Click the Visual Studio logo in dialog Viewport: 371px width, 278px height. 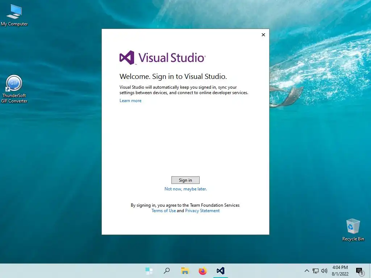[x=163, y=58]
